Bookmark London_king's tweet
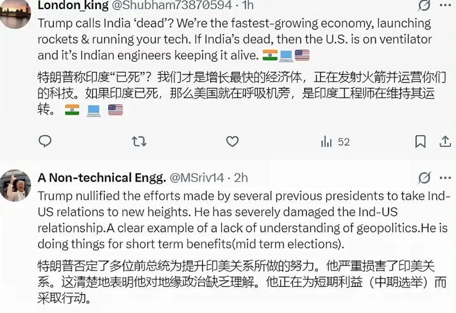 point(420,142)
